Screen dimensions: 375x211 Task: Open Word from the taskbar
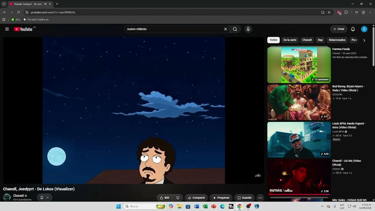197,206
